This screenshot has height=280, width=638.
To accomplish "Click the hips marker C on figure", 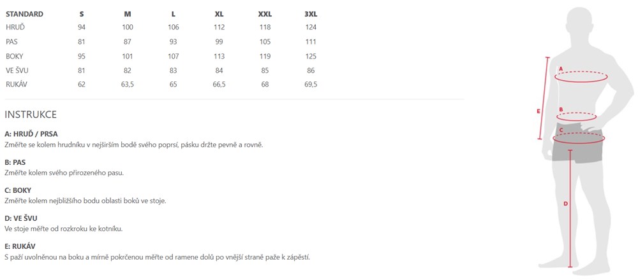I will (x=561, y=130).
